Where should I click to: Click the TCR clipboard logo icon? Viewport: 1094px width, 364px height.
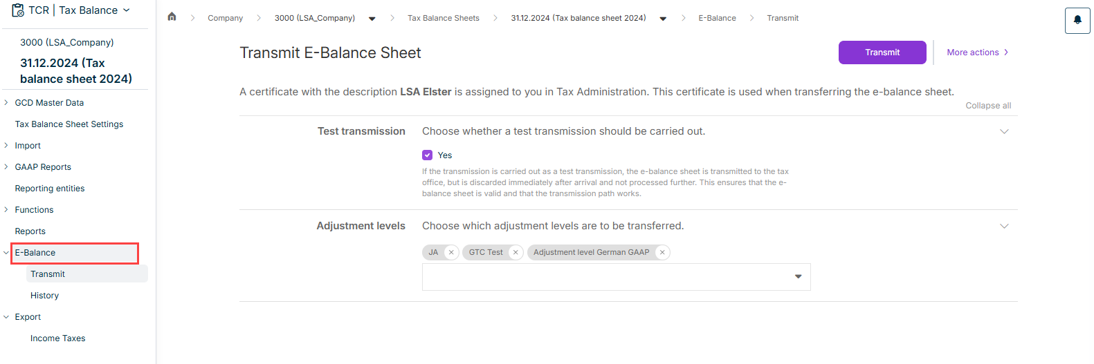coord(18,10)
